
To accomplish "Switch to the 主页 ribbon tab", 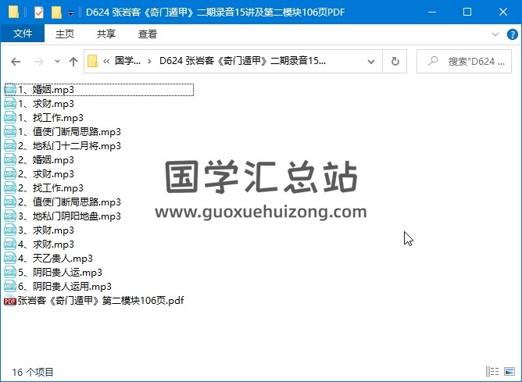I will (x=65, y=34).
